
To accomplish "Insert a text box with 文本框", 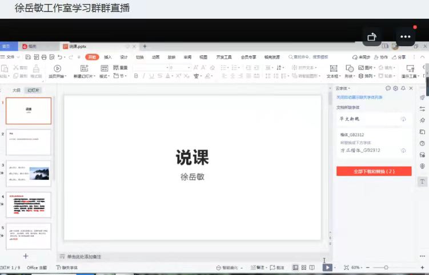I will click(332, 68).
